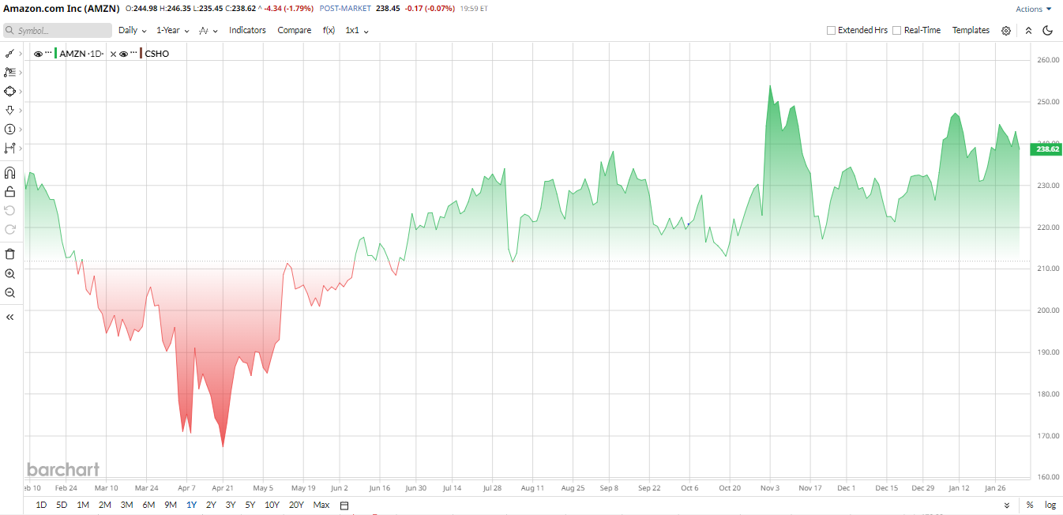Image resolution: width=1063 pixels, height=515 pixels.
Task: Open the Actions dropdown menu
Action: 1034,9
